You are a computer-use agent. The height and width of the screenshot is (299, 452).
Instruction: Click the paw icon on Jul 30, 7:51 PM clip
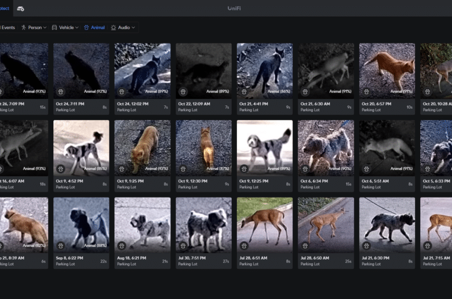pos(183,246)
